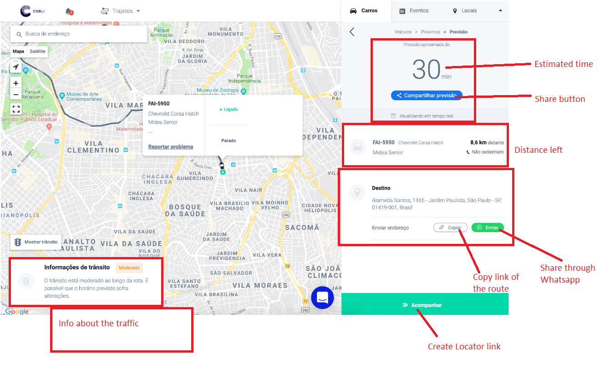
Task: Zoom out the map with minus
Action: coord(16,95)
